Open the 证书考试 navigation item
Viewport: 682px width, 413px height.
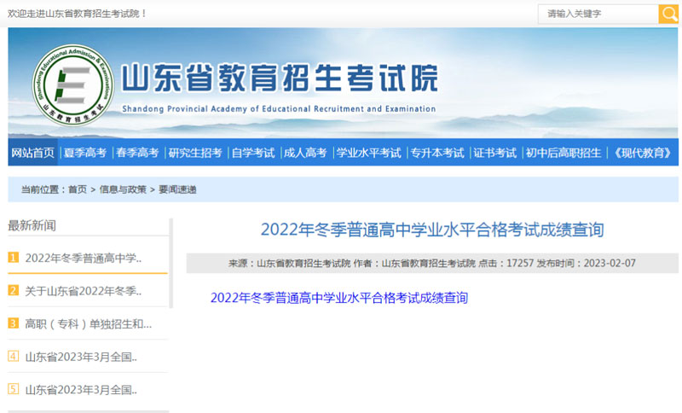495,153
